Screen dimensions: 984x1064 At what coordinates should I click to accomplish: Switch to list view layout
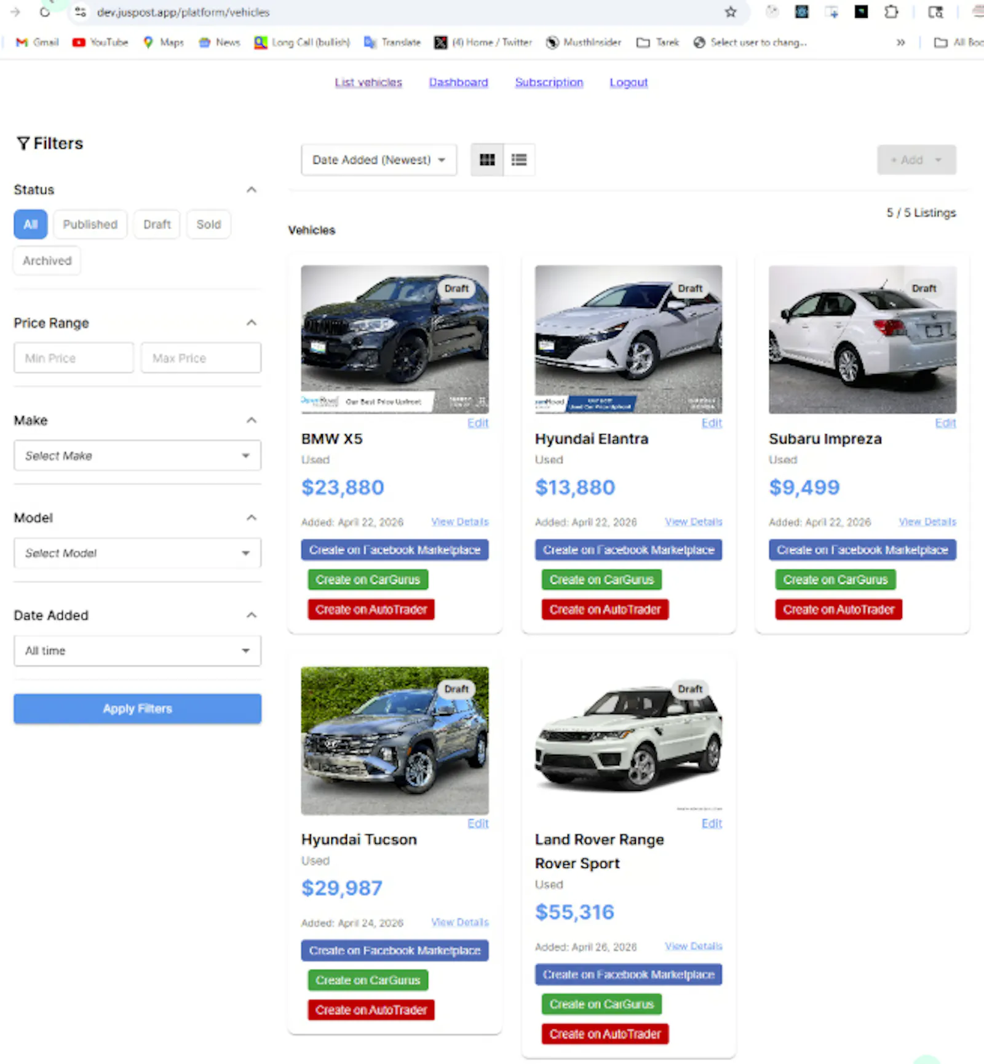point(519,160)
